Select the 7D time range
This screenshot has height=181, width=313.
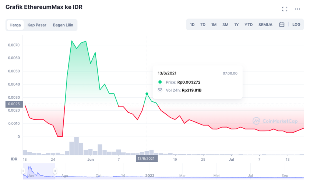coord(203,25)
